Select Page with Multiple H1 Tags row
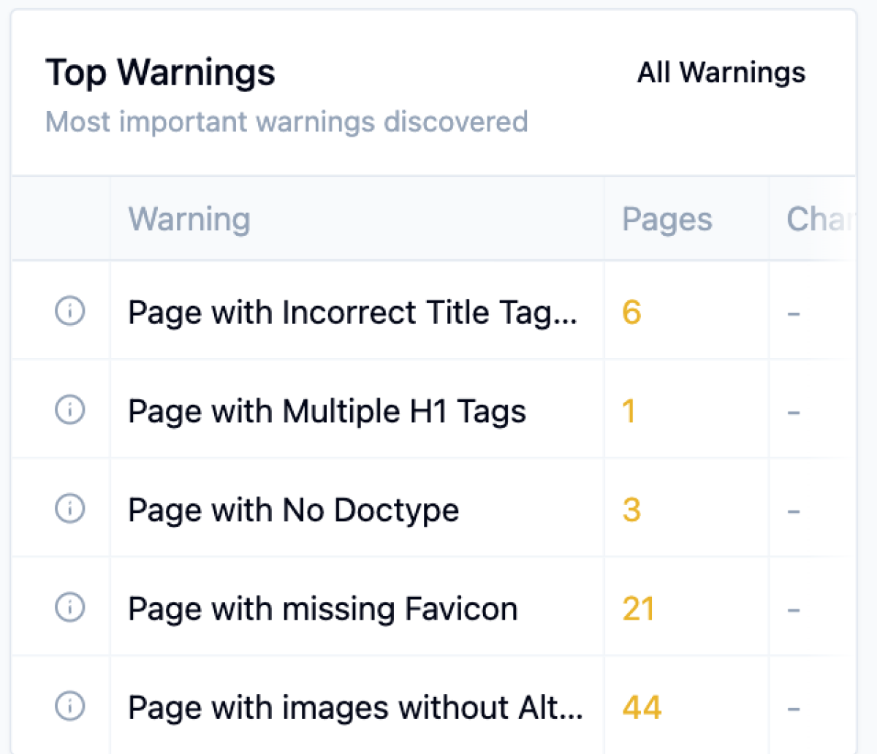This screenshot has width=877, height=754. pos(327,411)
